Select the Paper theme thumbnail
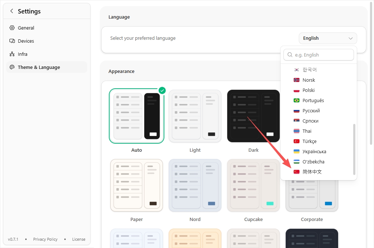This screenshot has height=248, width=374. pos(137,185)
